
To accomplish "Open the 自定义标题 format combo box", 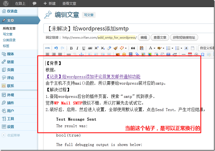I will (x=207, y=48).
